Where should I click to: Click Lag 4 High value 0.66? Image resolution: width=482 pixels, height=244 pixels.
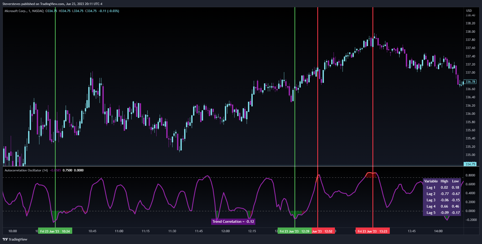point(444,206)
